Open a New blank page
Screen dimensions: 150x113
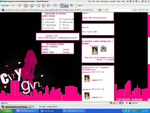click(x=78, y=5)
